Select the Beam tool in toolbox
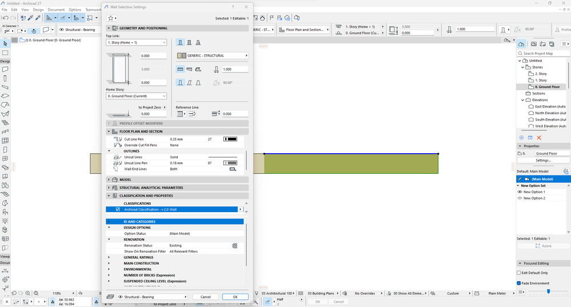 pos(5,87)
